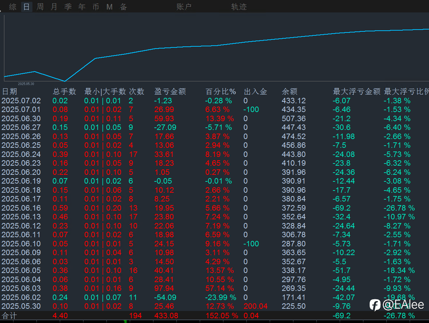429x323 pixels.
Task: Click the 2025.06.16 floating loss -69.2
Action: (342, 208)
